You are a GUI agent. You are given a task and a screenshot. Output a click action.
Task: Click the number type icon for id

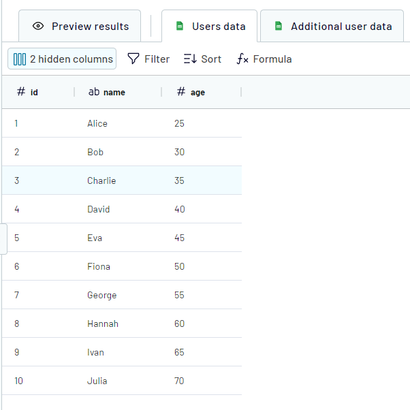click(x=21, y=92)
